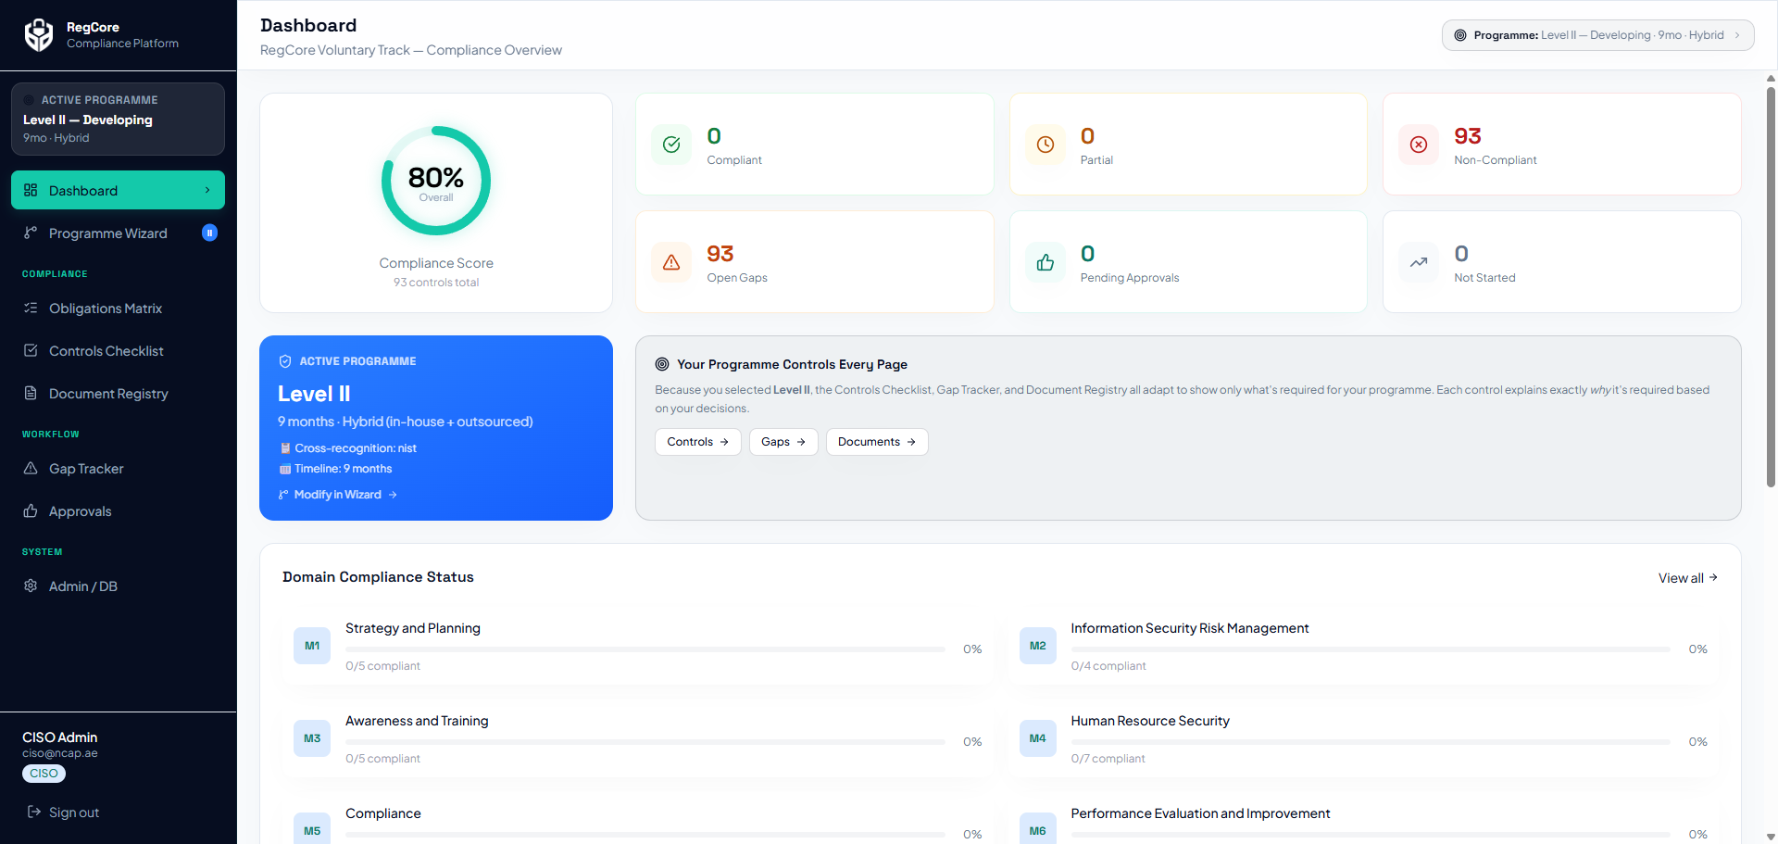Open Gap Tracker page
This screenshot has width=1778, height=844.
118,469
